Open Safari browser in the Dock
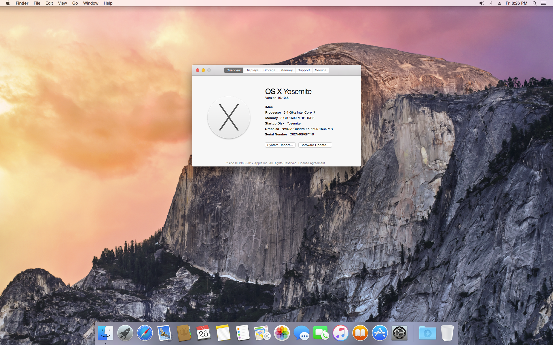The height and width of the screenshot is (345, 553). tap(145, 333)
